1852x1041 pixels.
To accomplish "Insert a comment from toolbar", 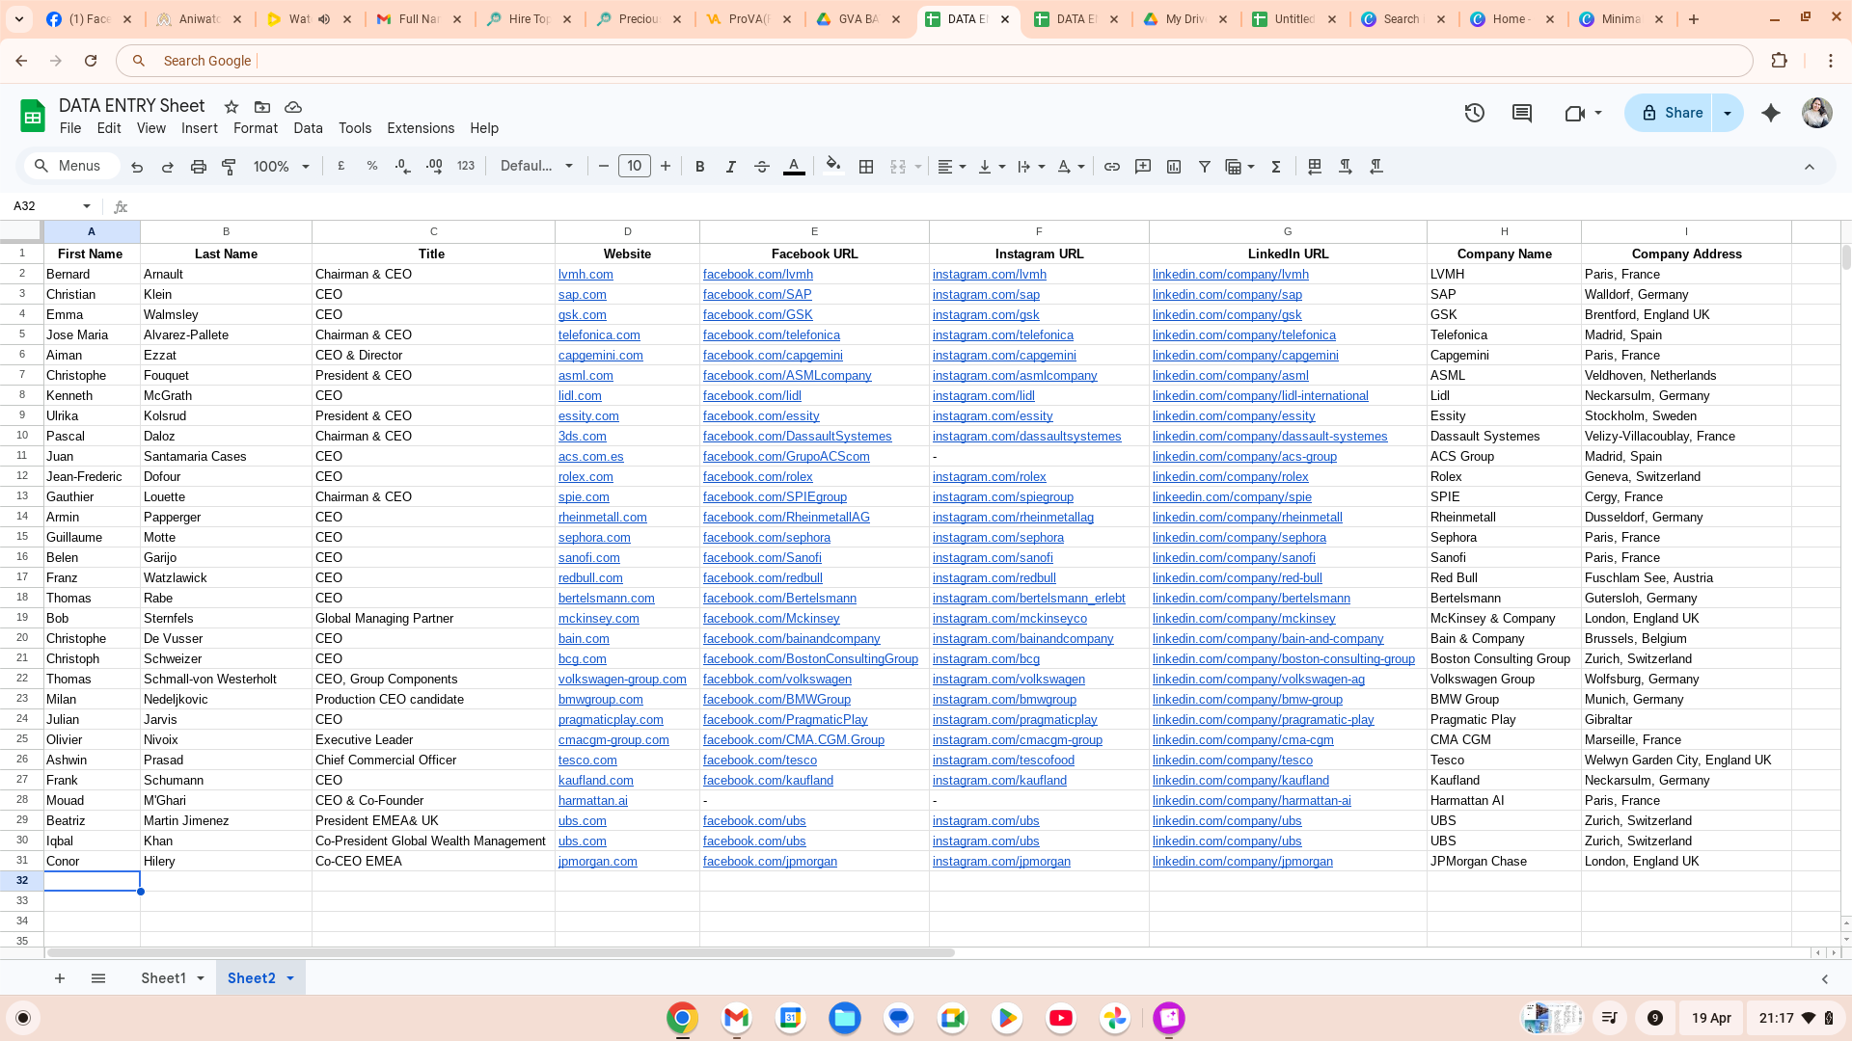I will tap(1143, 167).
